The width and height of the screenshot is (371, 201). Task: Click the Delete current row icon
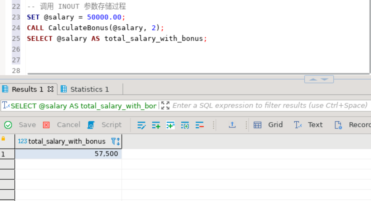(200, 125)
